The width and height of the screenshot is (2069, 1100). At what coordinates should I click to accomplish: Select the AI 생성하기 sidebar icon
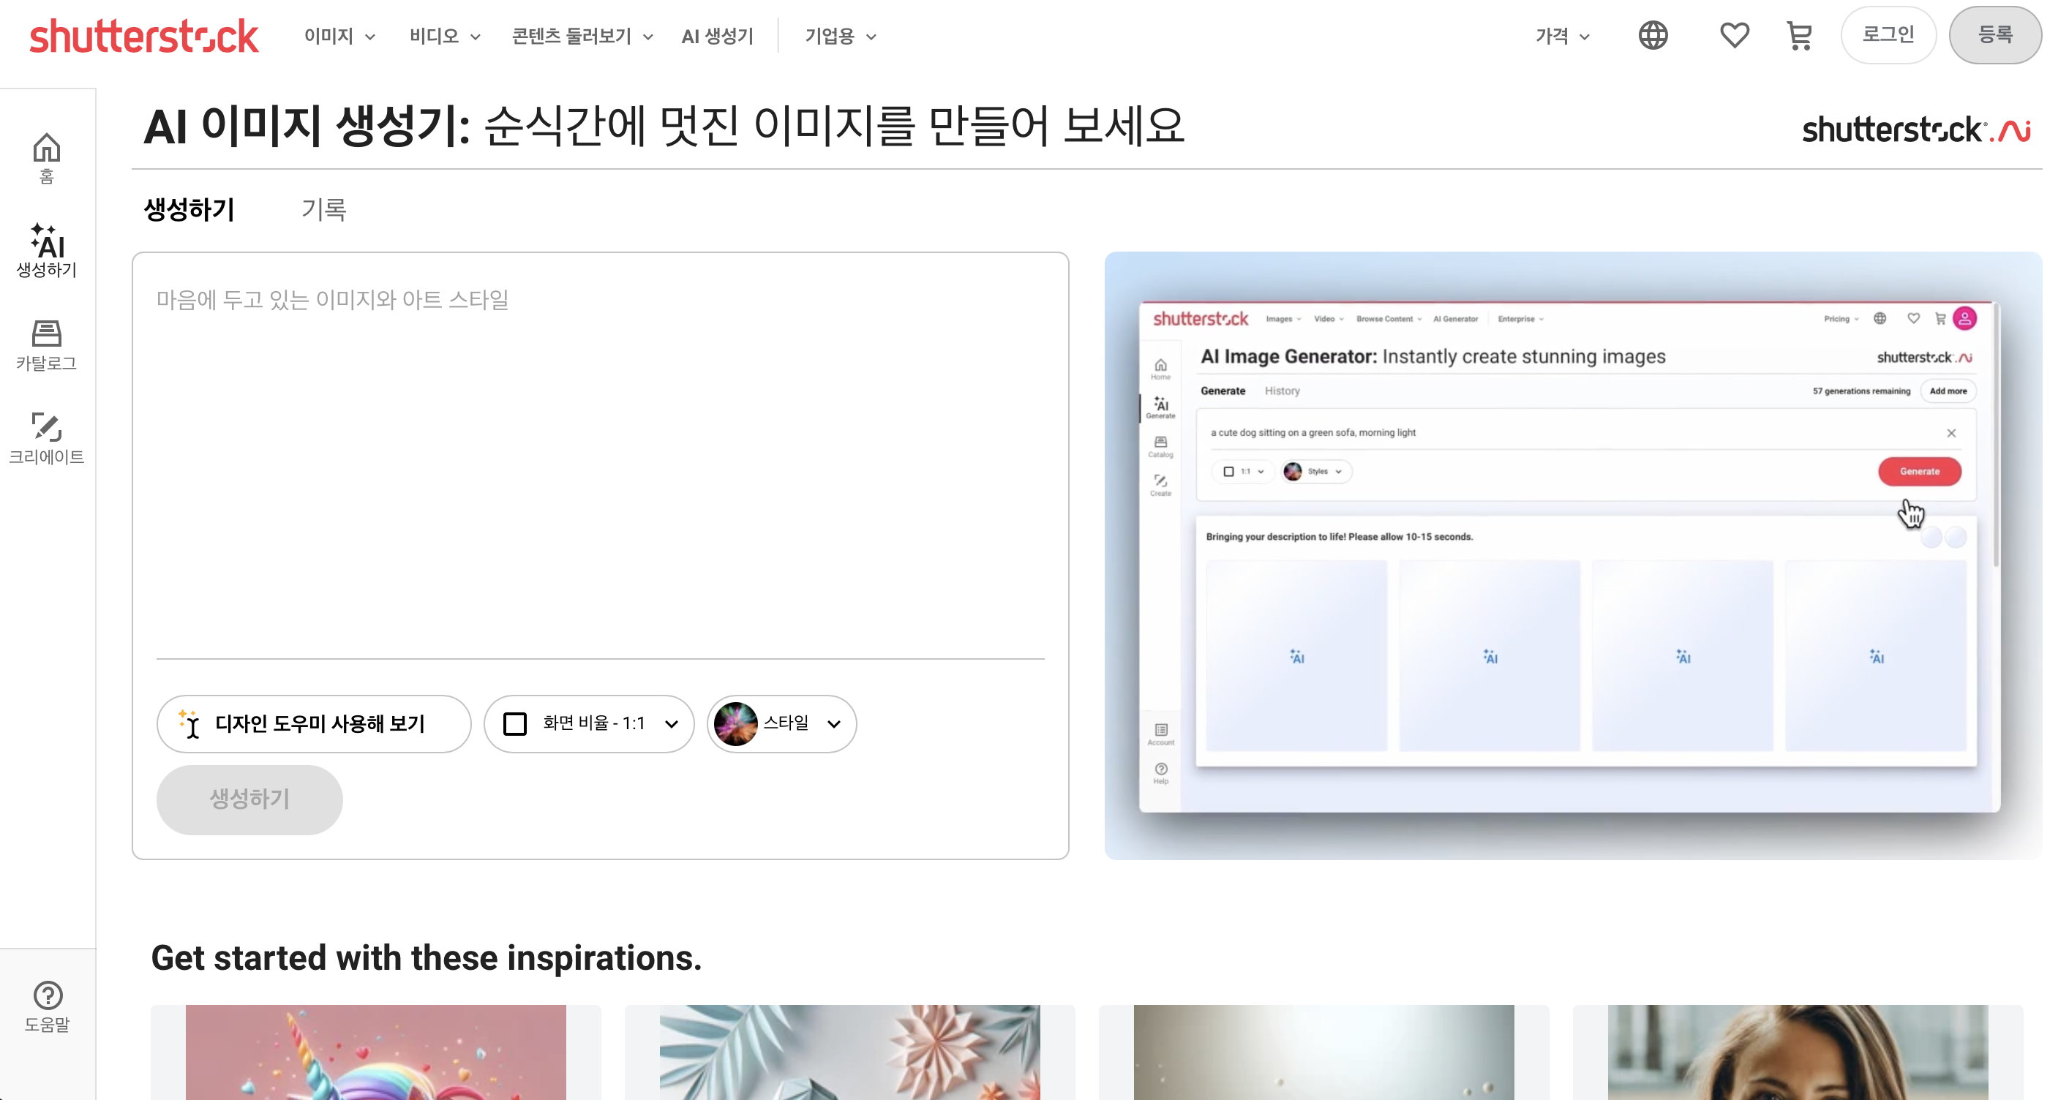pos(47,253)
